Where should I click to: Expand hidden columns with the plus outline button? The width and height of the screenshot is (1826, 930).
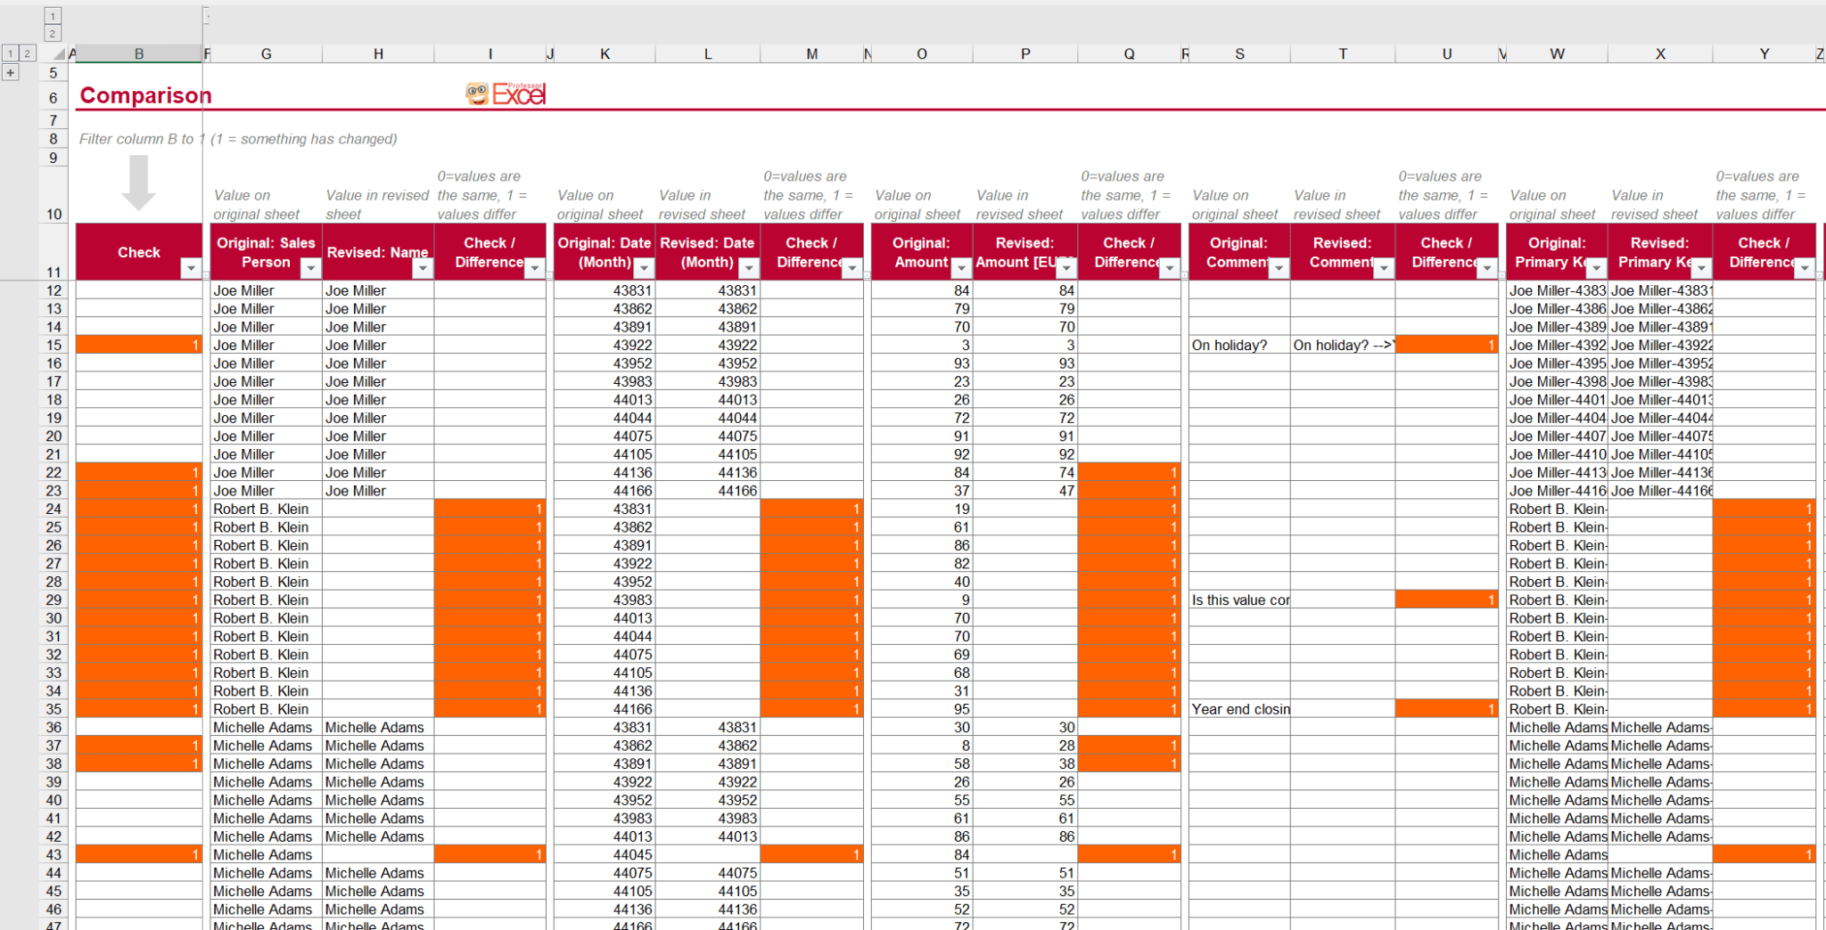point(11,72)
